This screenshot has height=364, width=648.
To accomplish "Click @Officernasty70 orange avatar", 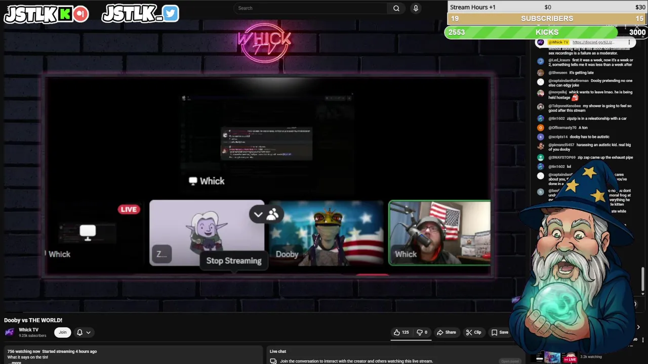I will tap(540, 128).
